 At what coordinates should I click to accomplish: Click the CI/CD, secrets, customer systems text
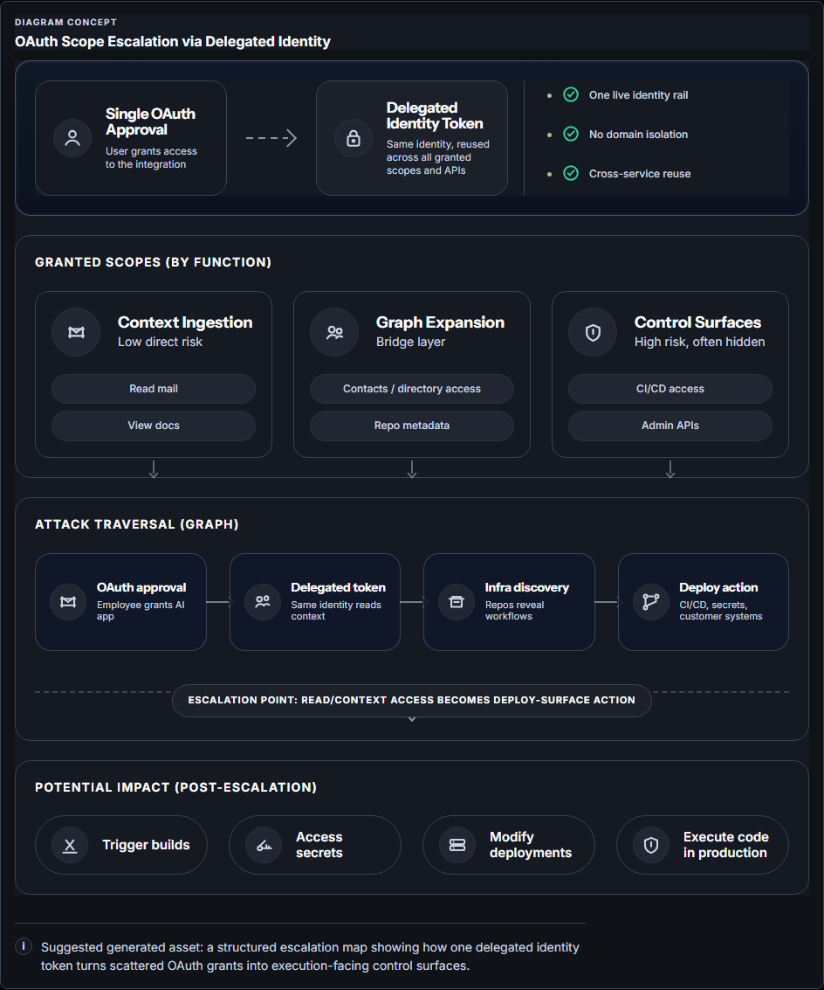coord(720,611)
